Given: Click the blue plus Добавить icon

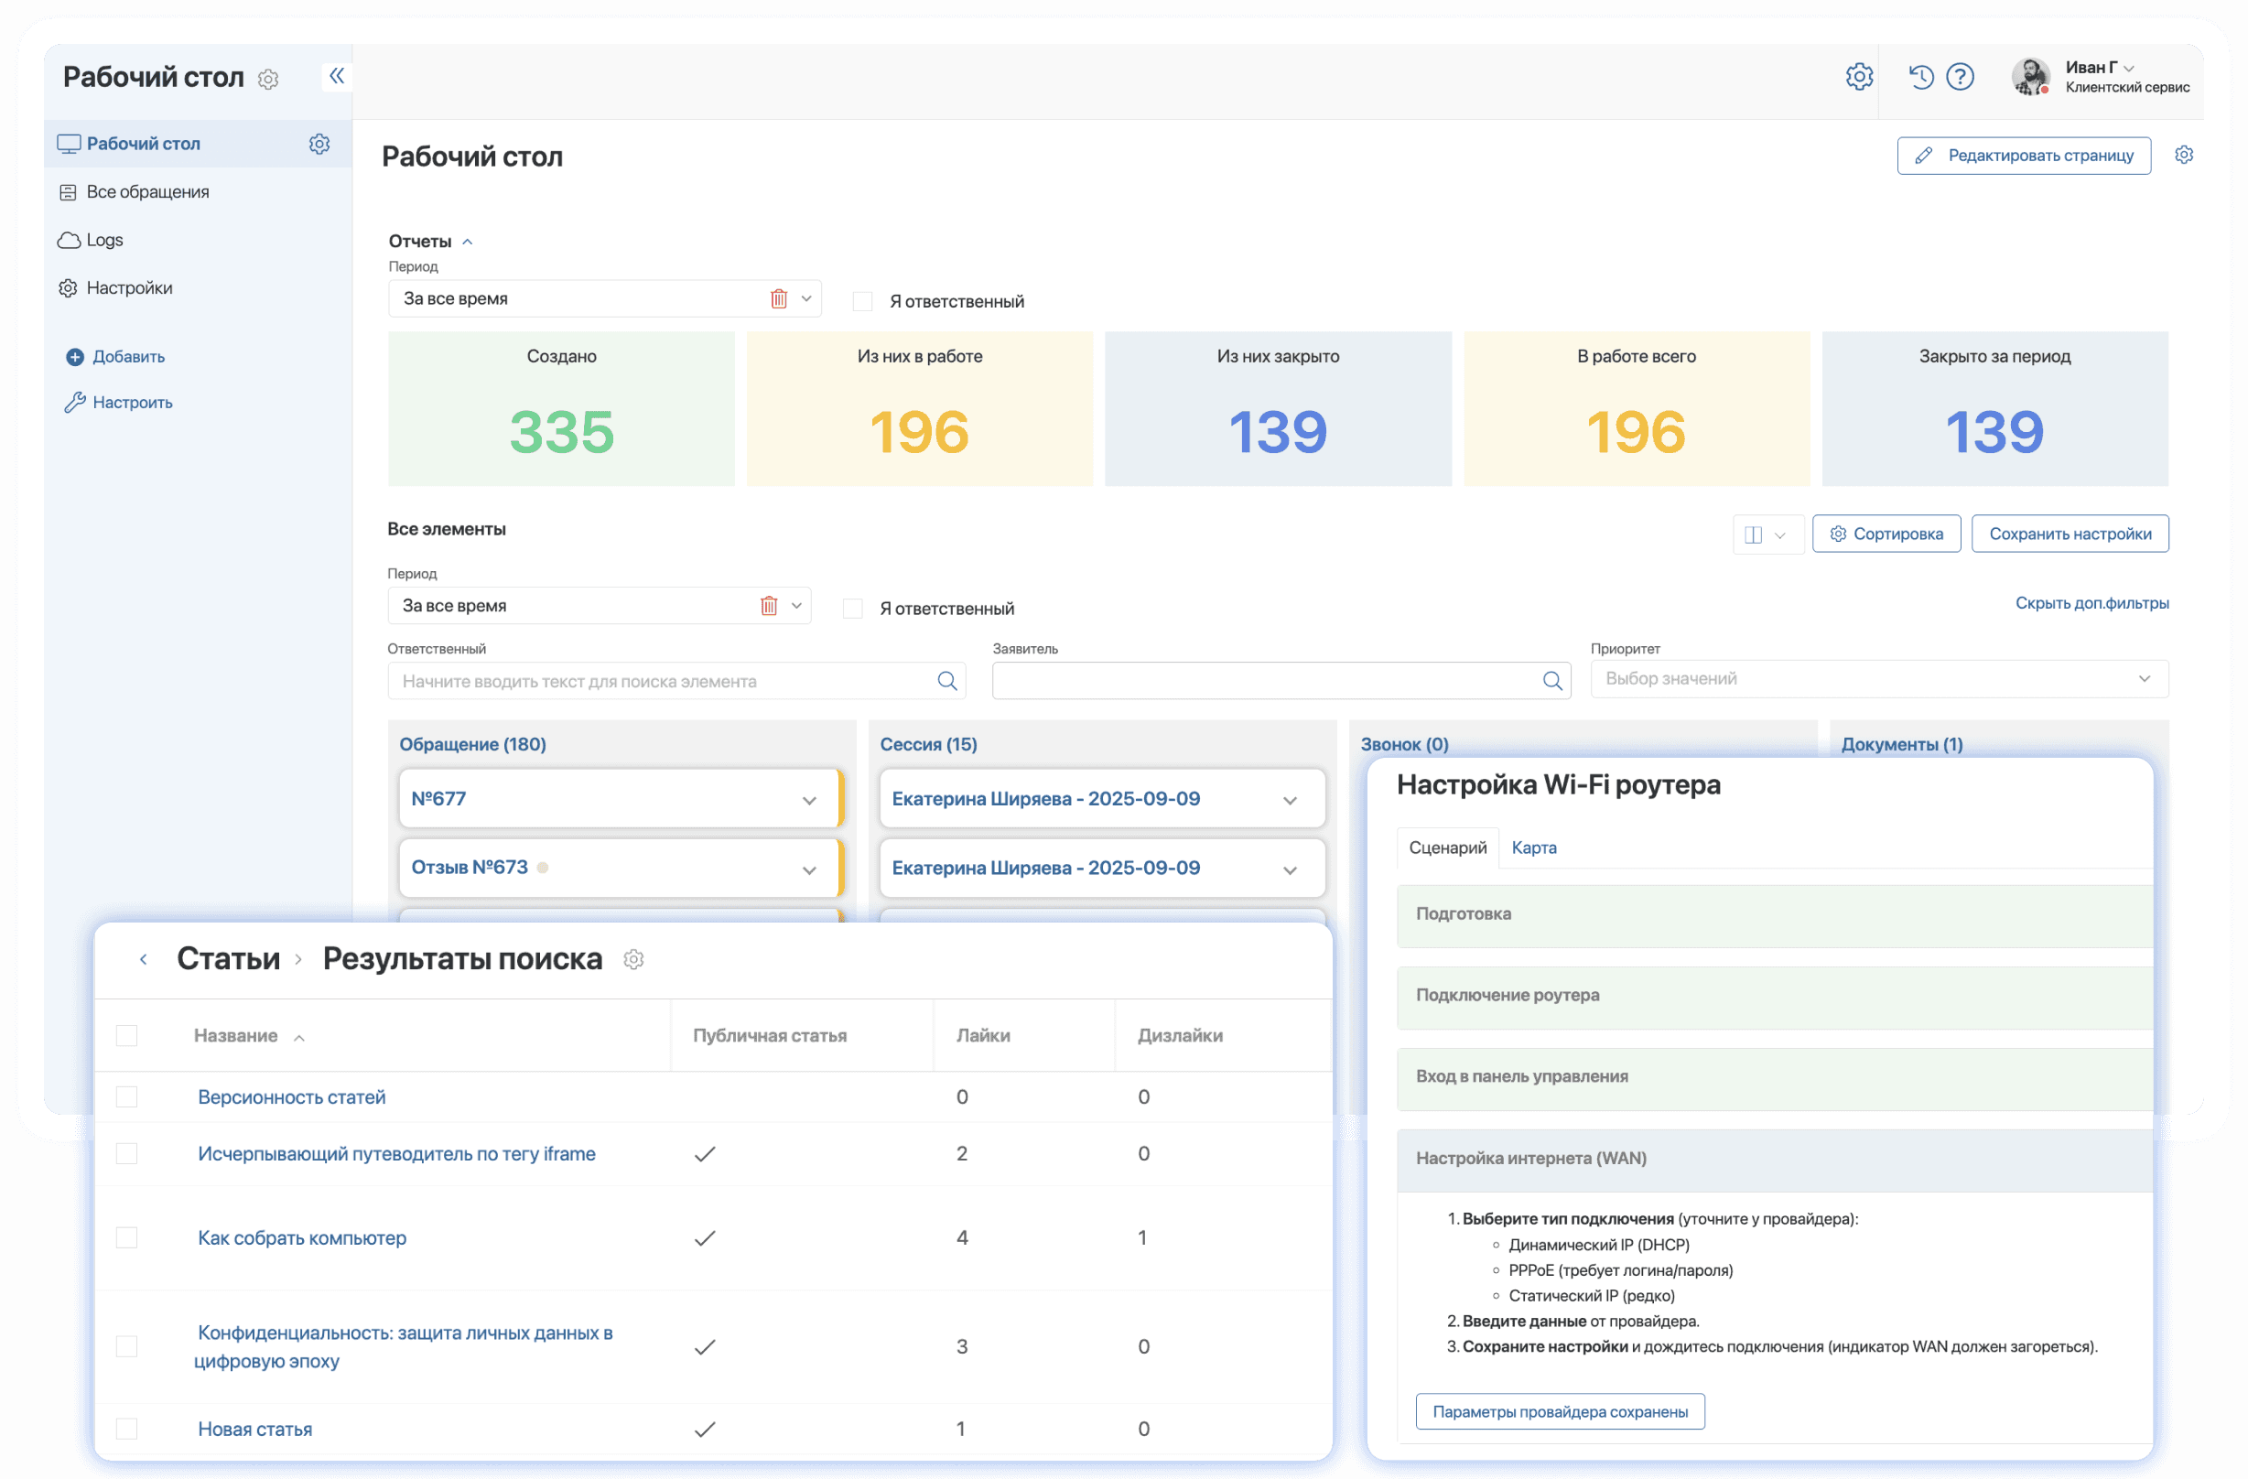Looking at the screenshot, I should (75, 357).
